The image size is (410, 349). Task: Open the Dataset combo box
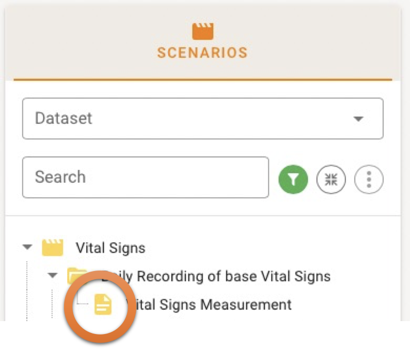coord(202,118)
